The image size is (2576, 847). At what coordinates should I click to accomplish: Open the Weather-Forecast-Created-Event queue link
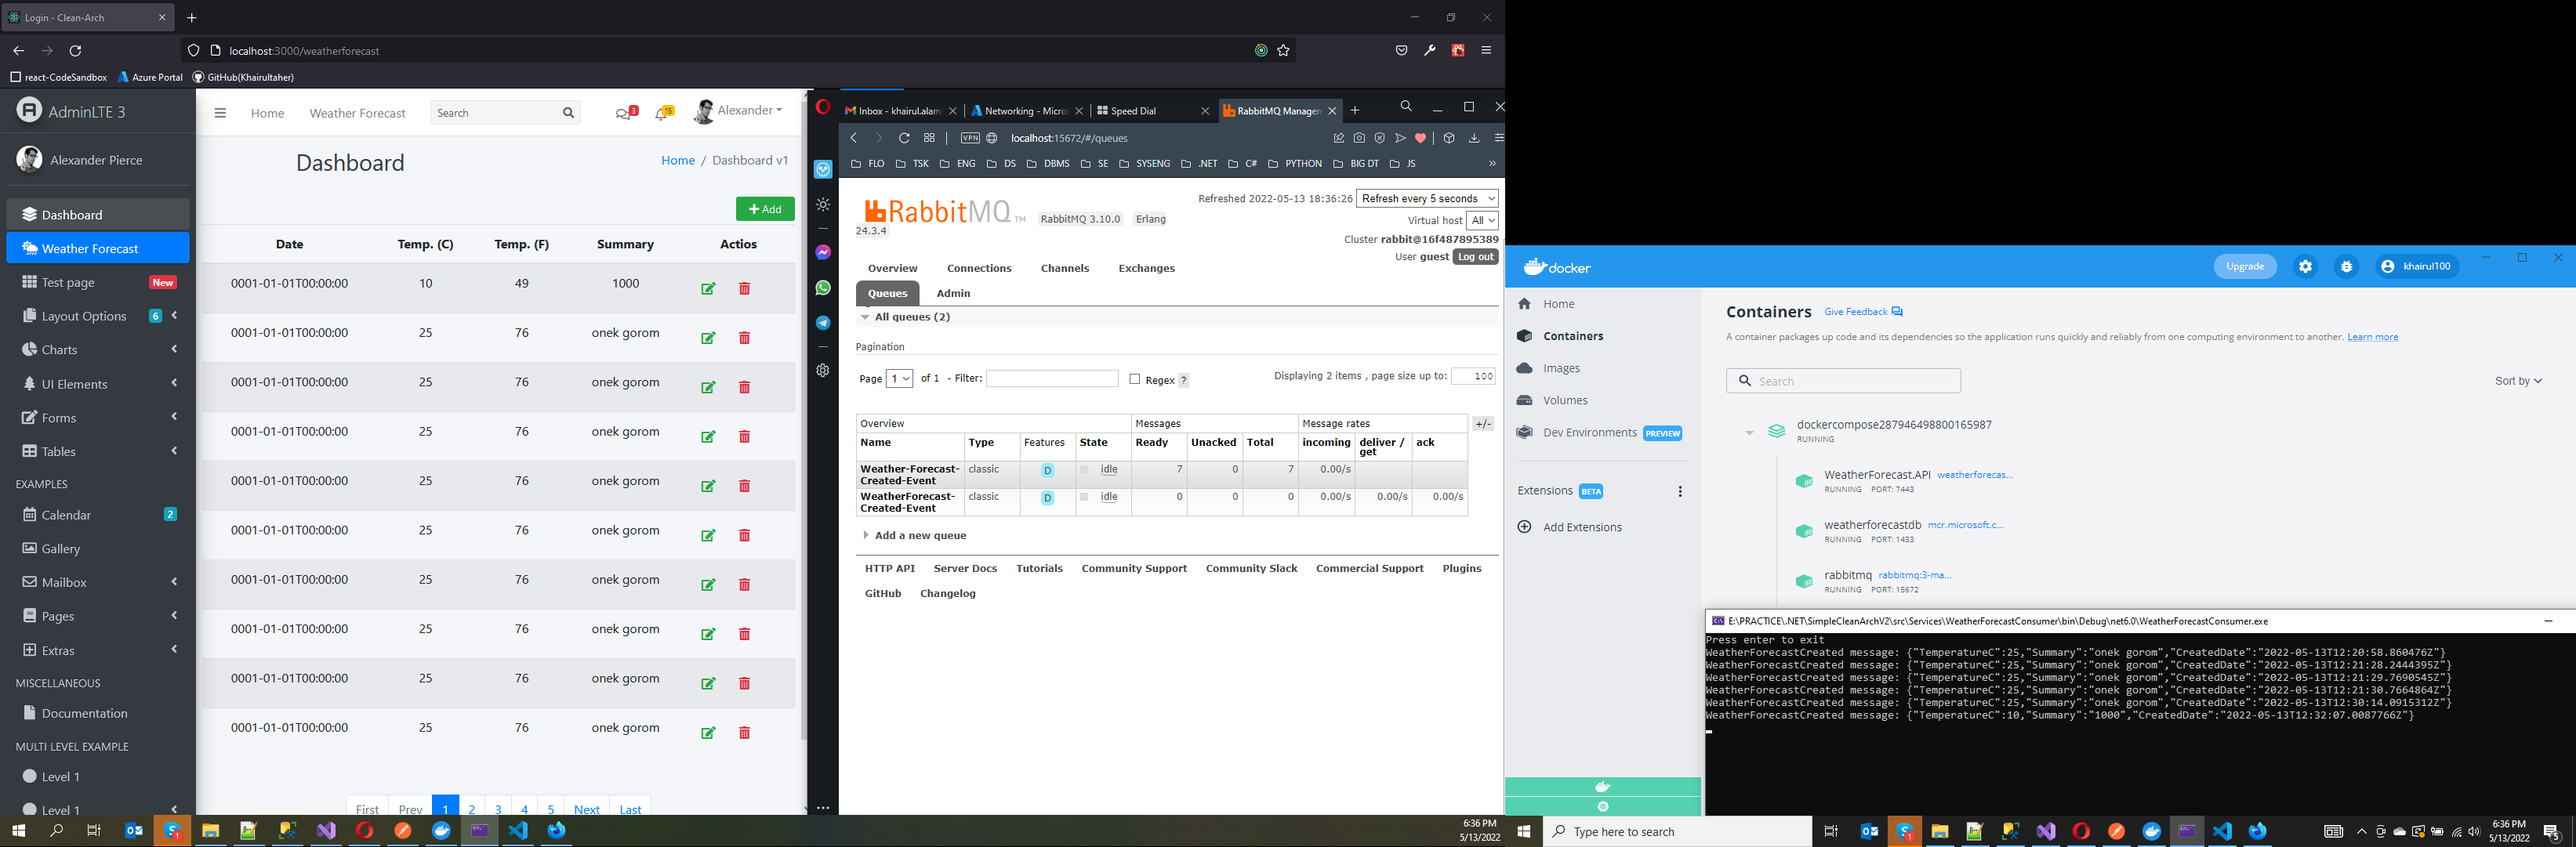pyautogui.click(x=909, y=474)
